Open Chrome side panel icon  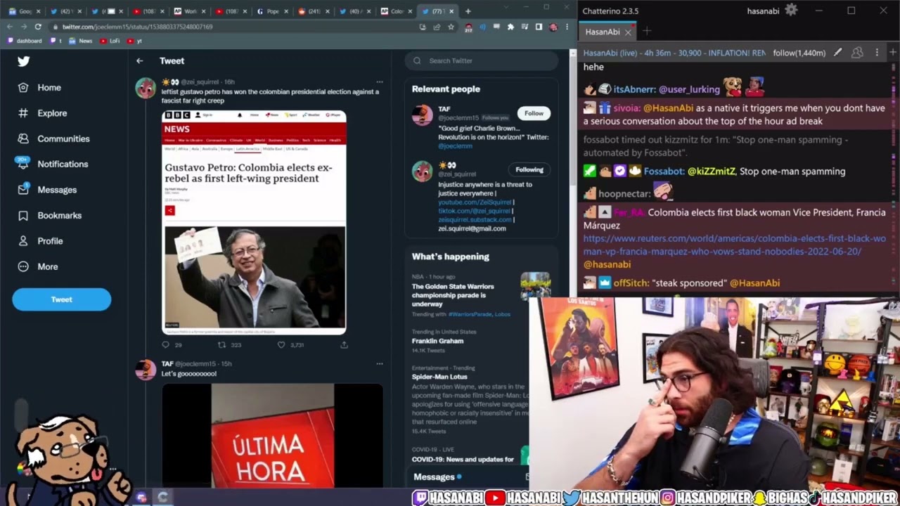[539, 27]
